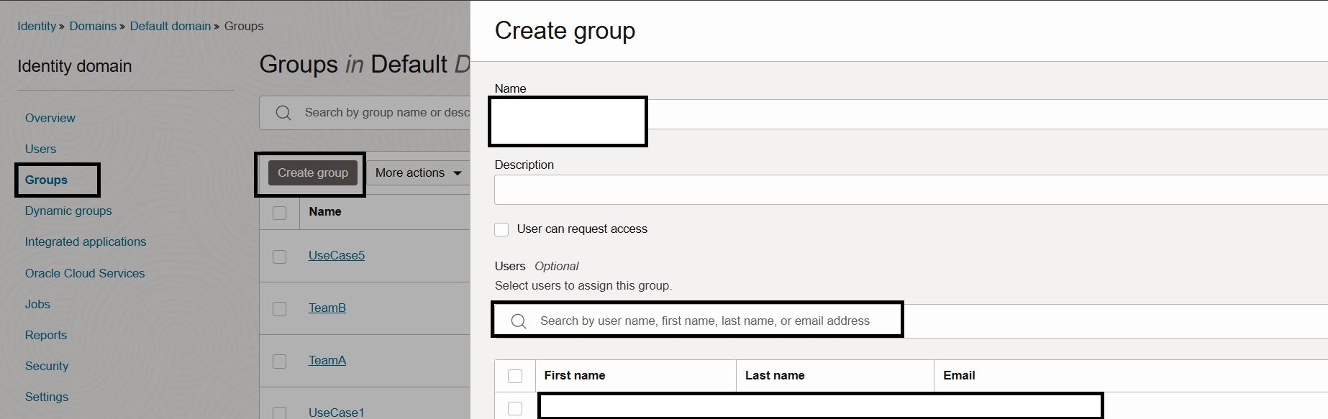Screen dimensions: 1328x419
Task: Click the user search magnifier icon
Action: coord(519,321)
